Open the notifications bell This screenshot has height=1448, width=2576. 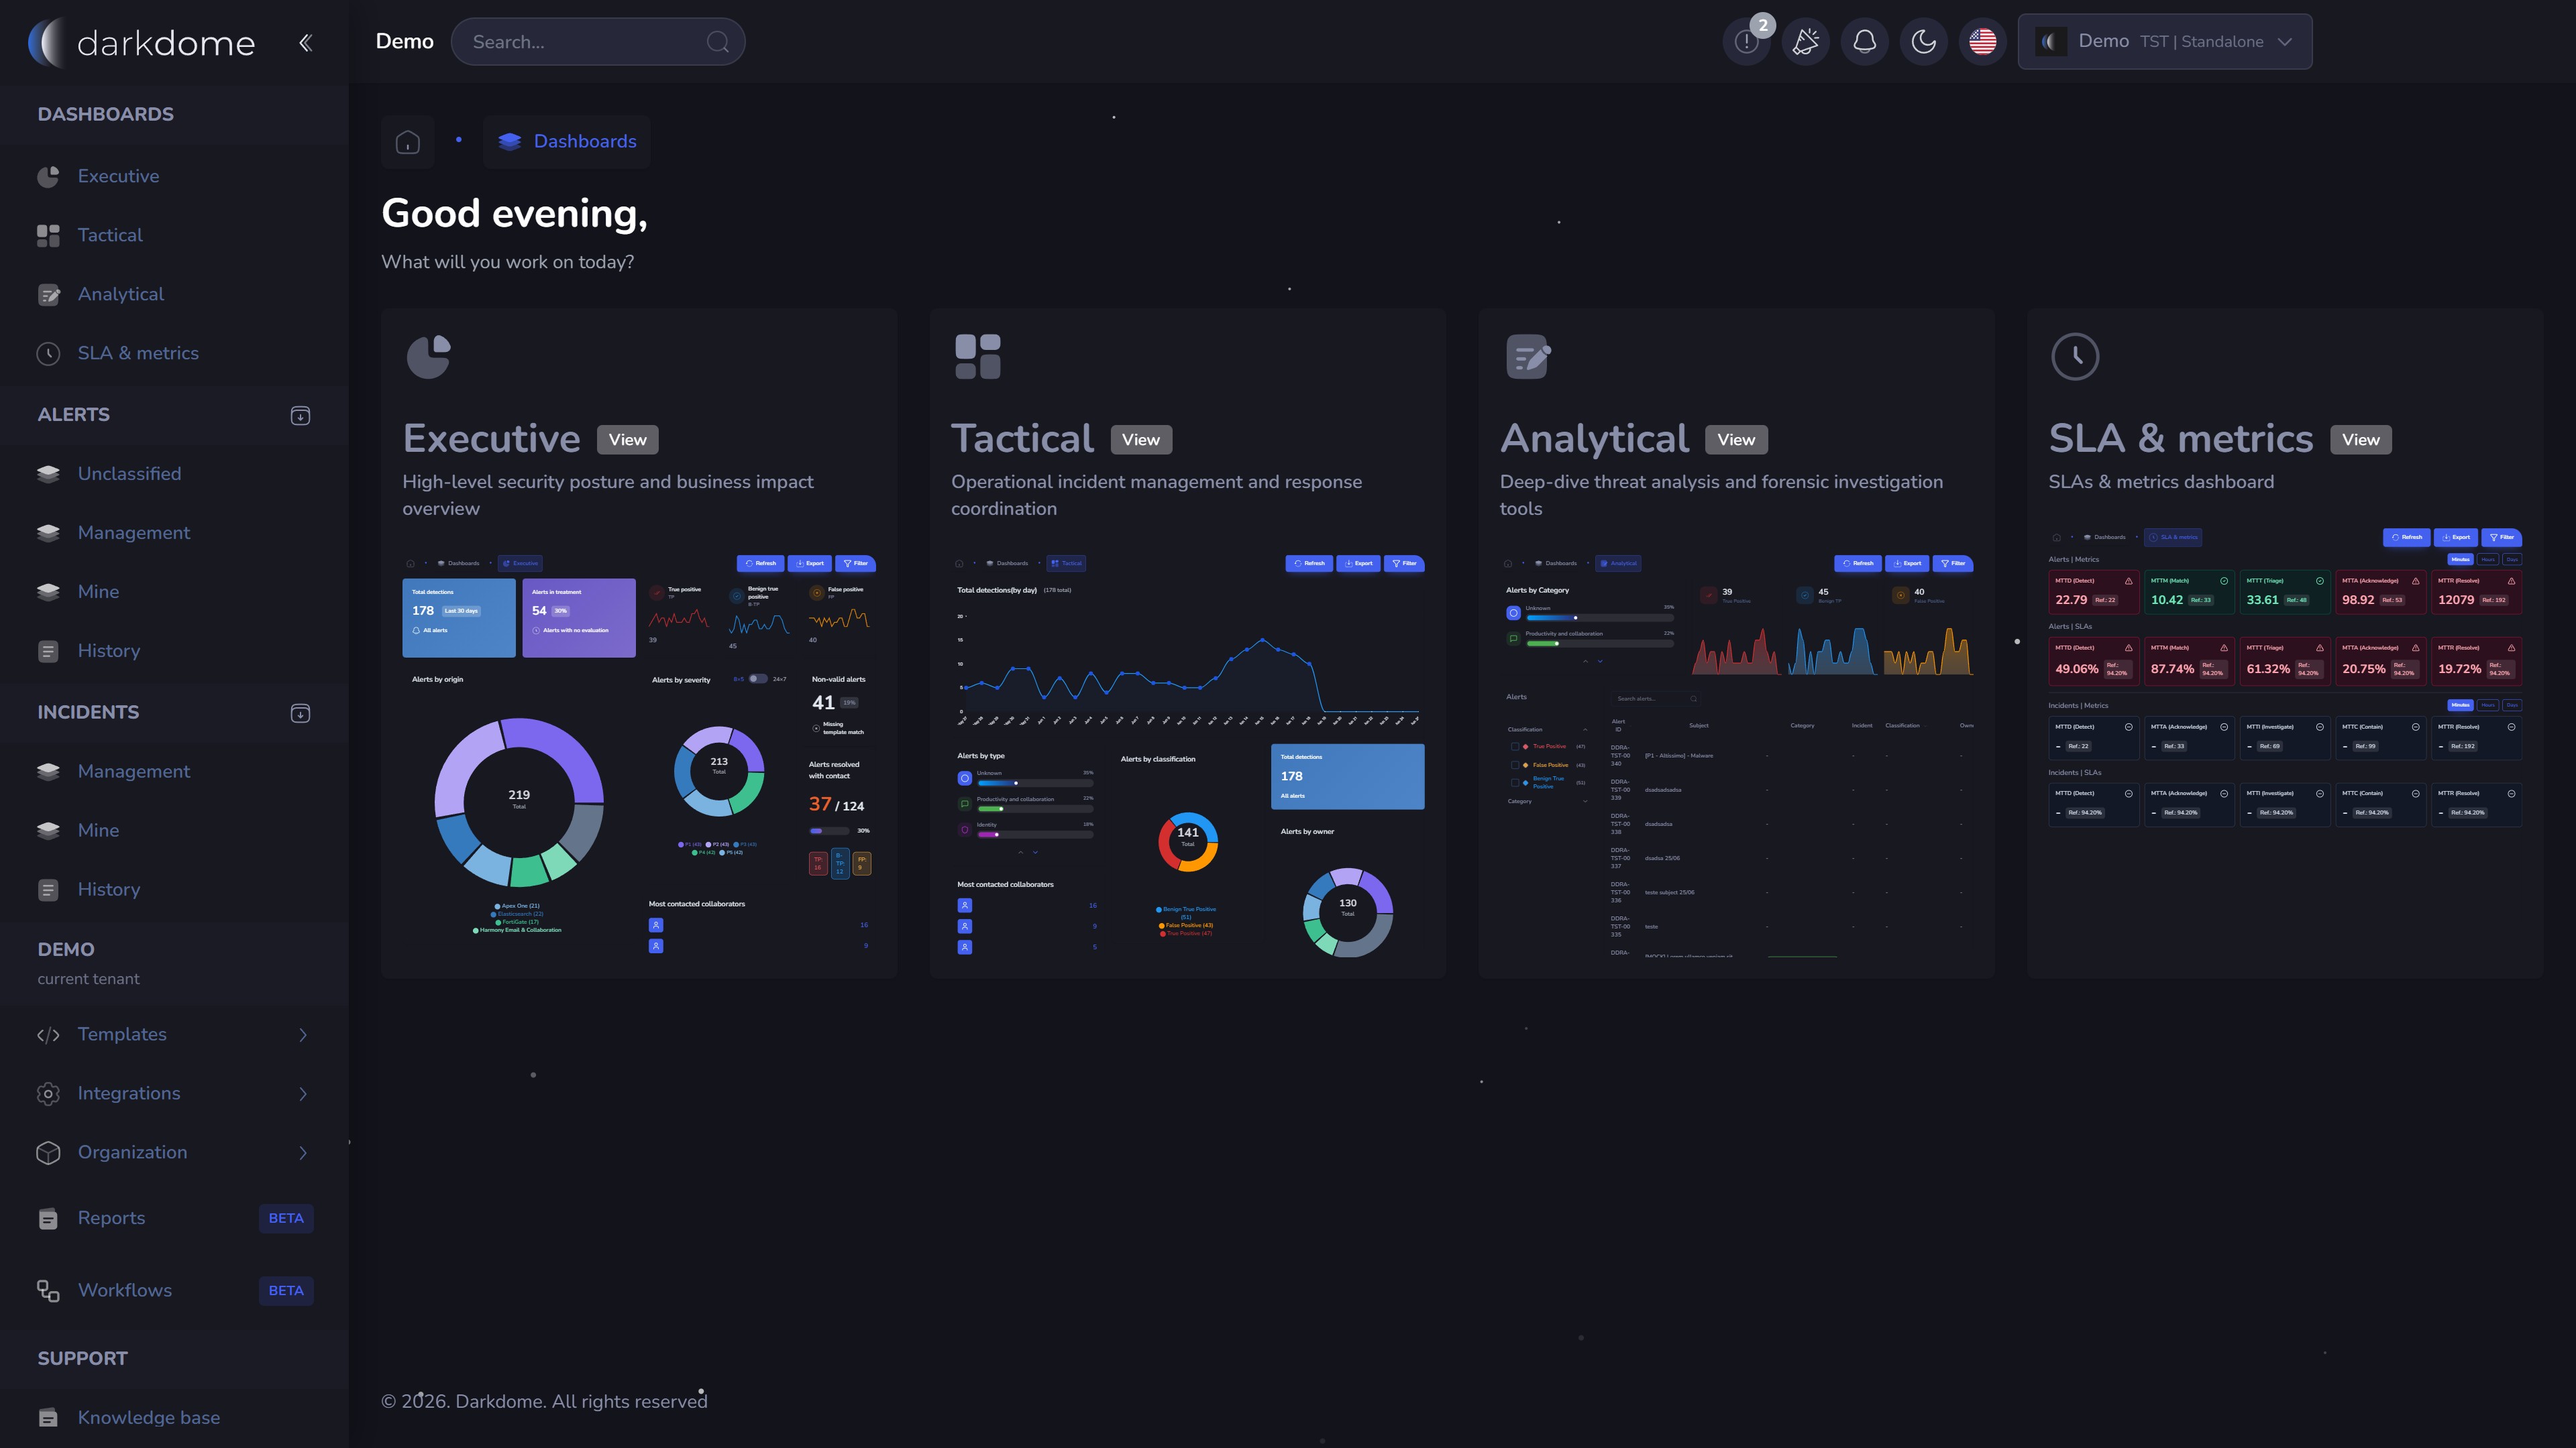[x=1864, y=42]
